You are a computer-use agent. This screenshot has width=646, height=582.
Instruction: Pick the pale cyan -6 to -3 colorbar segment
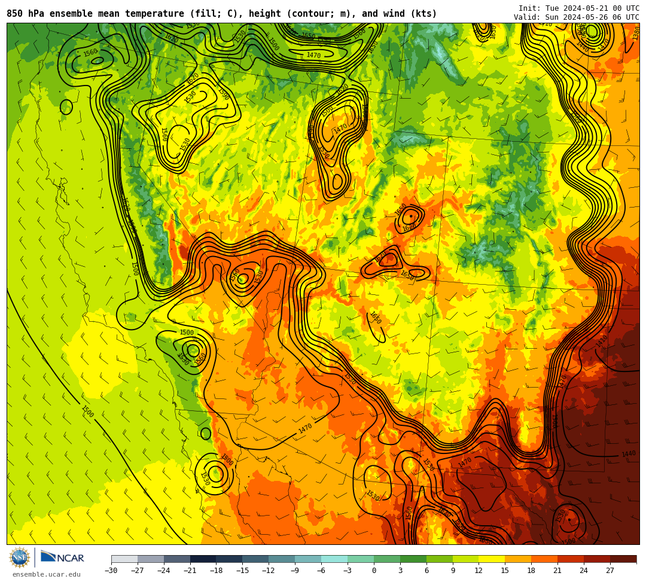[334, 559]
